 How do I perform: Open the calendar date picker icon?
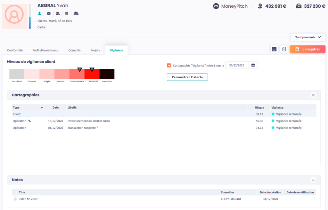pos(253,65)
